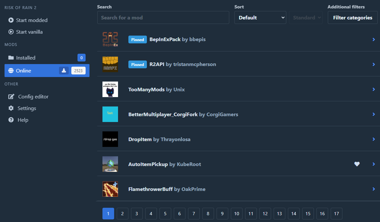
Task: Click the Installed folder icon
Action: point(11,58)
